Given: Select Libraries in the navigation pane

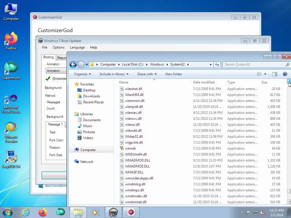Looking at the screenshot, I should pos(84,114).
